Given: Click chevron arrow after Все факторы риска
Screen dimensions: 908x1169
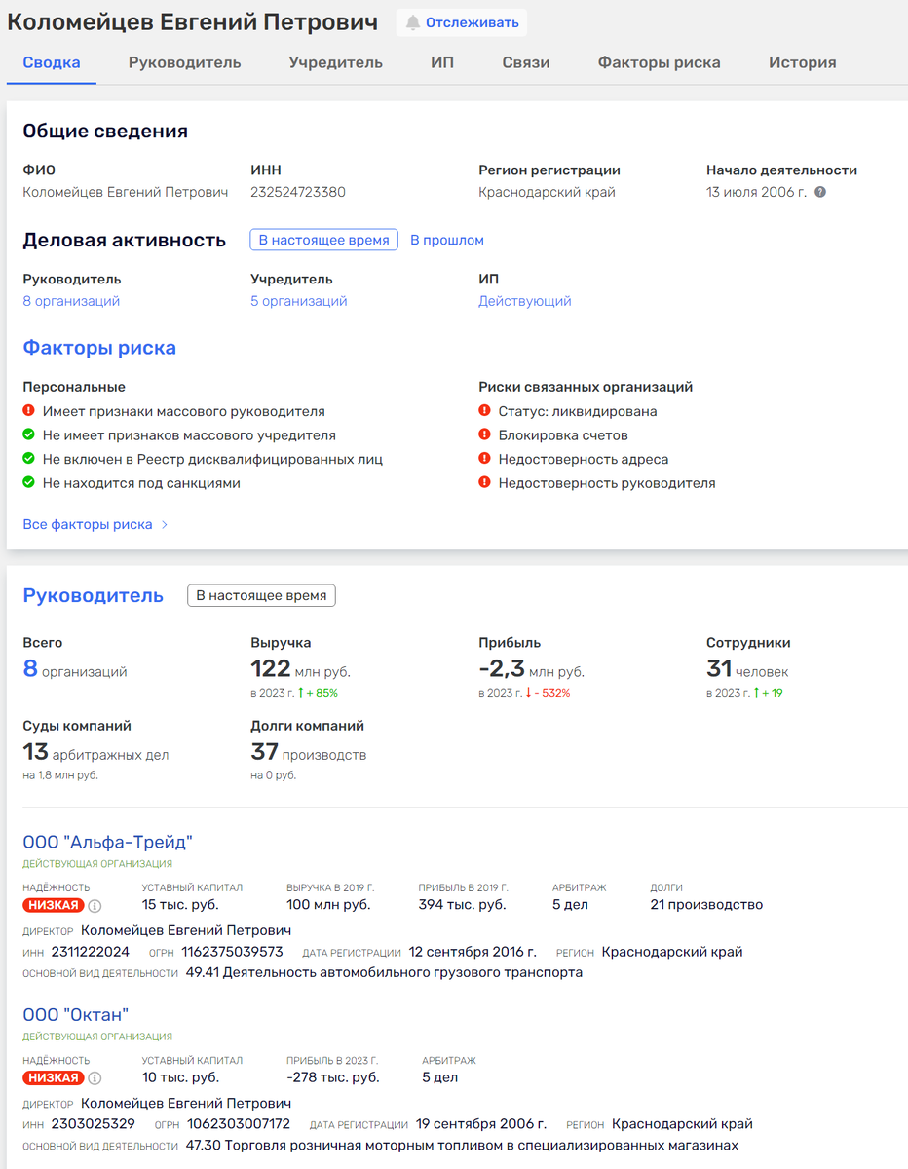Looking at the screenshot, I should click(x=165, y=524).
